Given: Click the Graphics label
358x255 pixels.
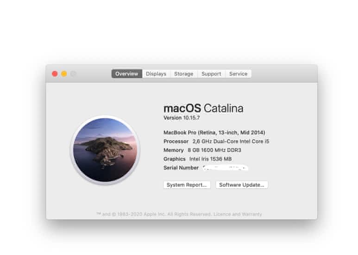Looking at the screenshot, I should 175,159.
